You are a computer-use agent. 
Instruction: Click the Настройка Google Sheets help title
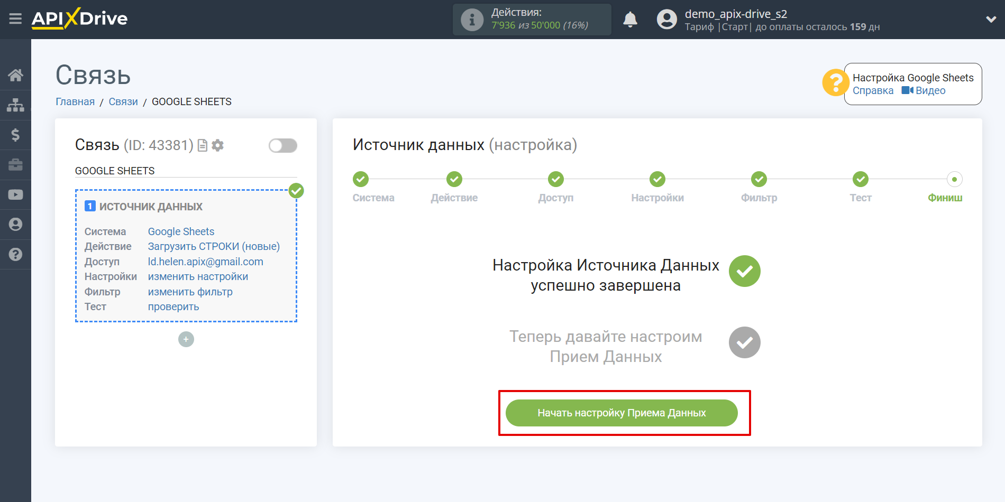pos(913,78)
